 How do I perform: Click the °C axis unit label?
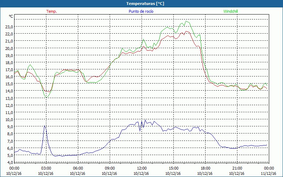11,16
